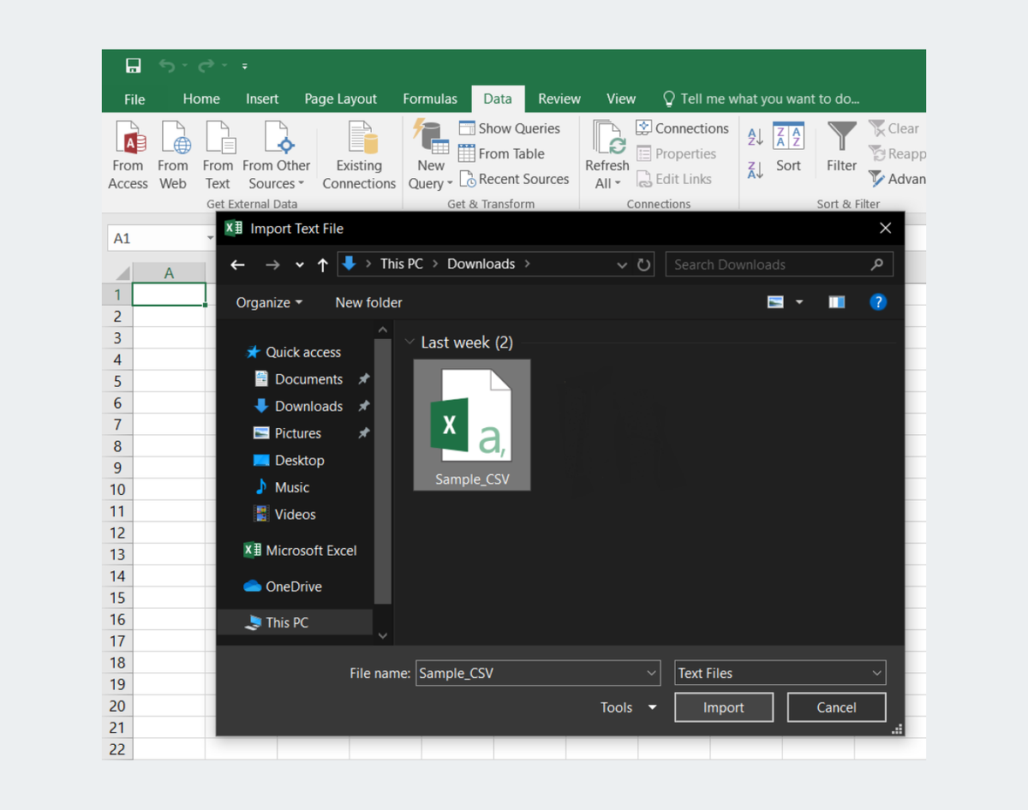Image resolution: width=1028 pixels, height=810 pixels.
Task: Choose From Text in Get External Data
Action: [218, 155]
